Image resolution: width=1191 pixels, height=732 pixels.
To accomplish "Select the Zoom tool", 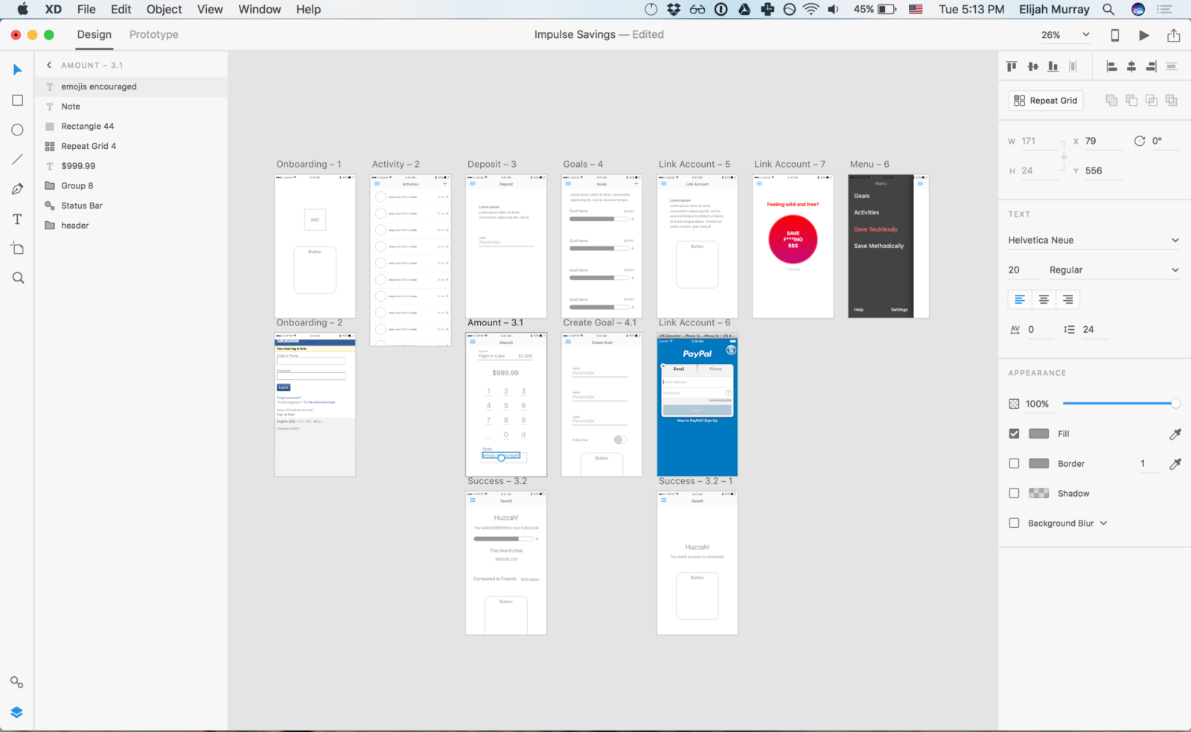I will 18,278.
